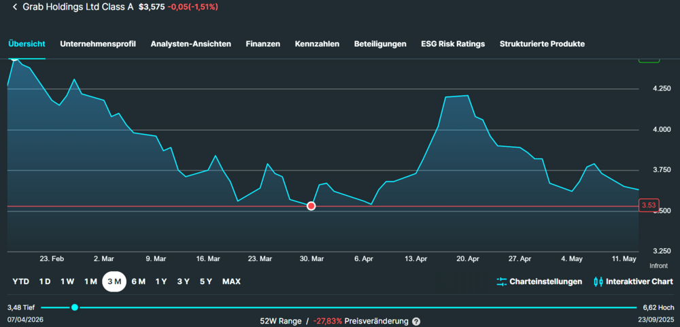This screenshot has height=327, width=680.
Task: Click the Interaktiver Chart label
Action: pyautogui.click(x=640, y=281)
